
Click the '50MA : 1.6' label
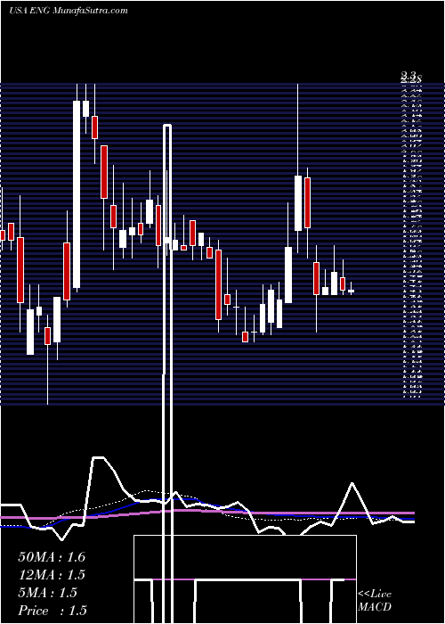pos(52,557)
